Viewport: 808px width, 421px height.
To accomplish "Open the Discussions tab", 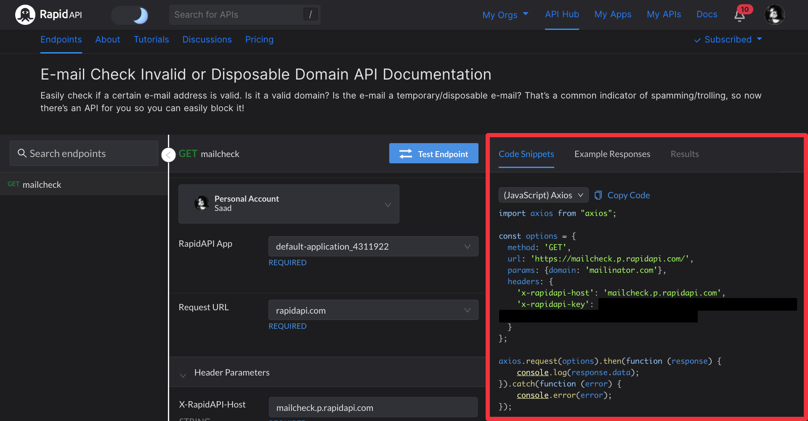I will pos(207,40).
